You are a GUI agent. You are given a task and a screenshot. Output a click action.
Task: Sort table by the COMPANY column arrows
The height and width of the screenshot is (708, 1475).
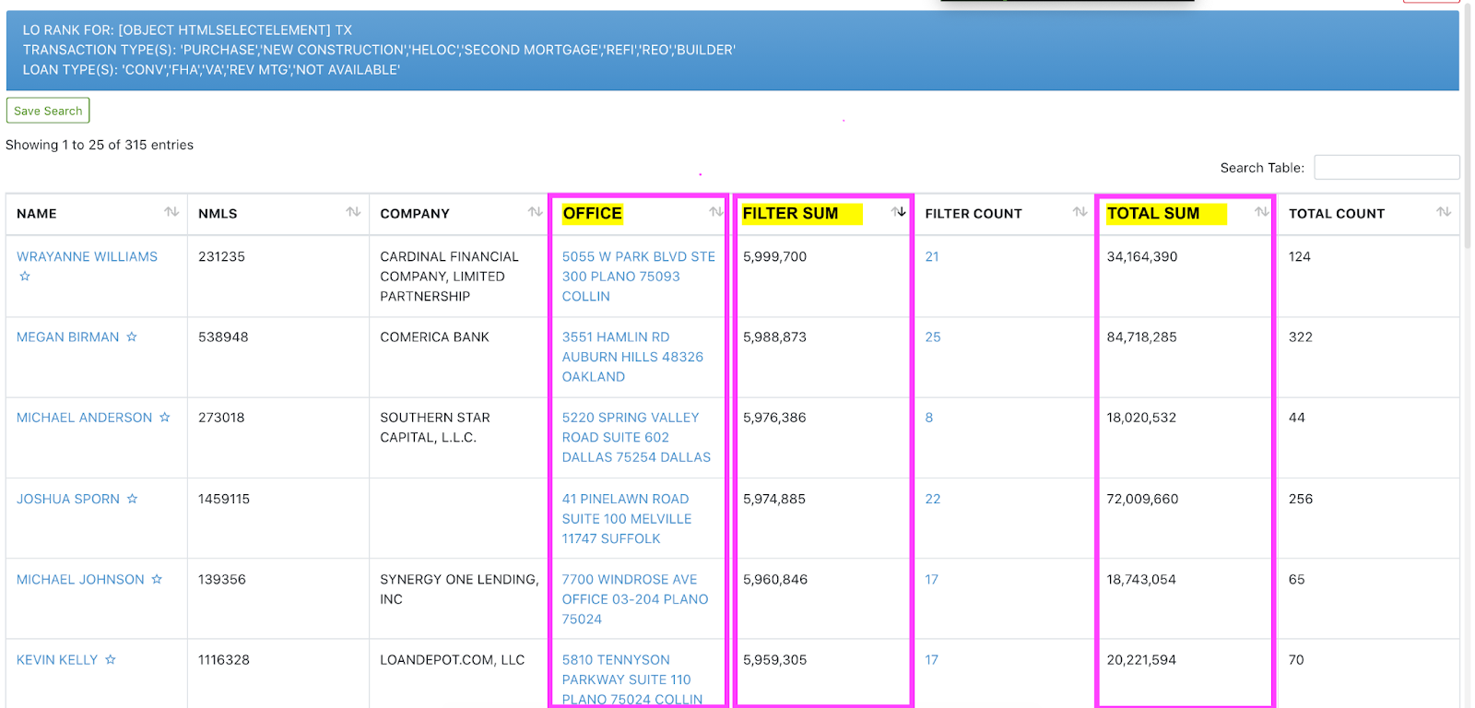click(x=535, y=212)
